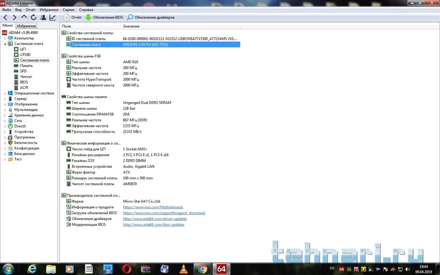
Task: Click the clock showing 19:44
Action: (x=423, y=267)
